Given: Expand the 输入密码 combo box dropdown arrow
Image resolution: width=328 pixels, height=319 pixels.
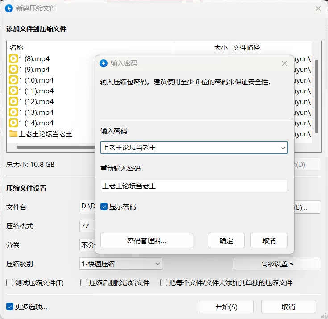Looking at the screenshot, I should (x=282, y=147).
